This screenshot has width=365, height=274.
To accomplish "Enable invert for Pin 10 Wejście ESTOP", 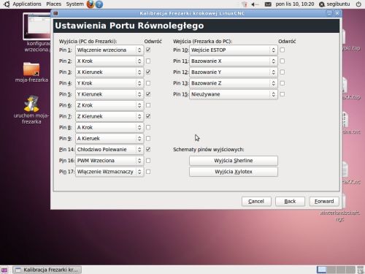I will pos(283,50).
